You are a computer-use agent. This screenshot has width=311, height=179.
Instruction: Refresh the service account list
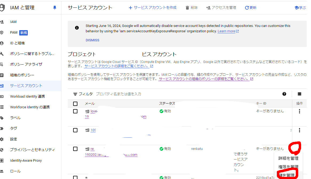coord(247,7)
